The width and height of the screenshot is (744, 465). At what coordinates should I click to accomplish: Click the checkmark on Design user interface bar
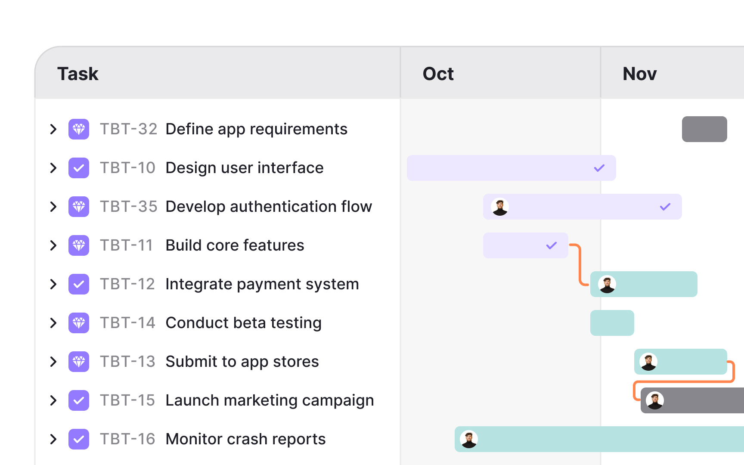click(599, 168)
